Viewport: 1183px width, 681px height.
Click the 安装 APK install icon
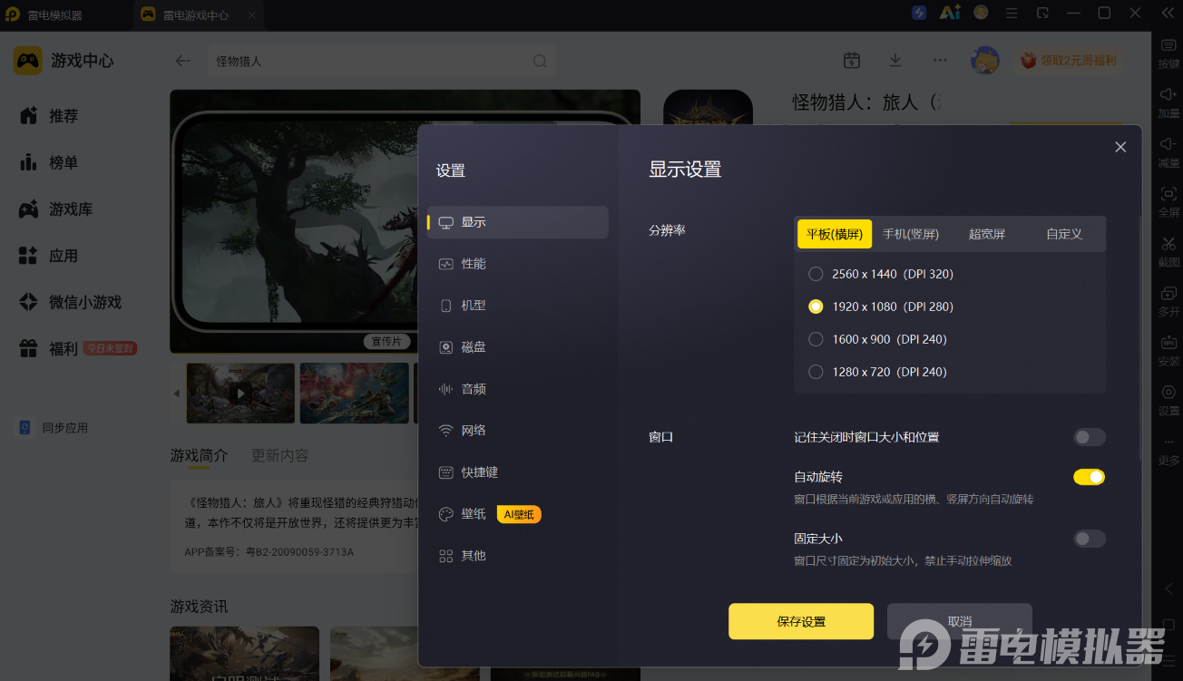click(1168, 343)
